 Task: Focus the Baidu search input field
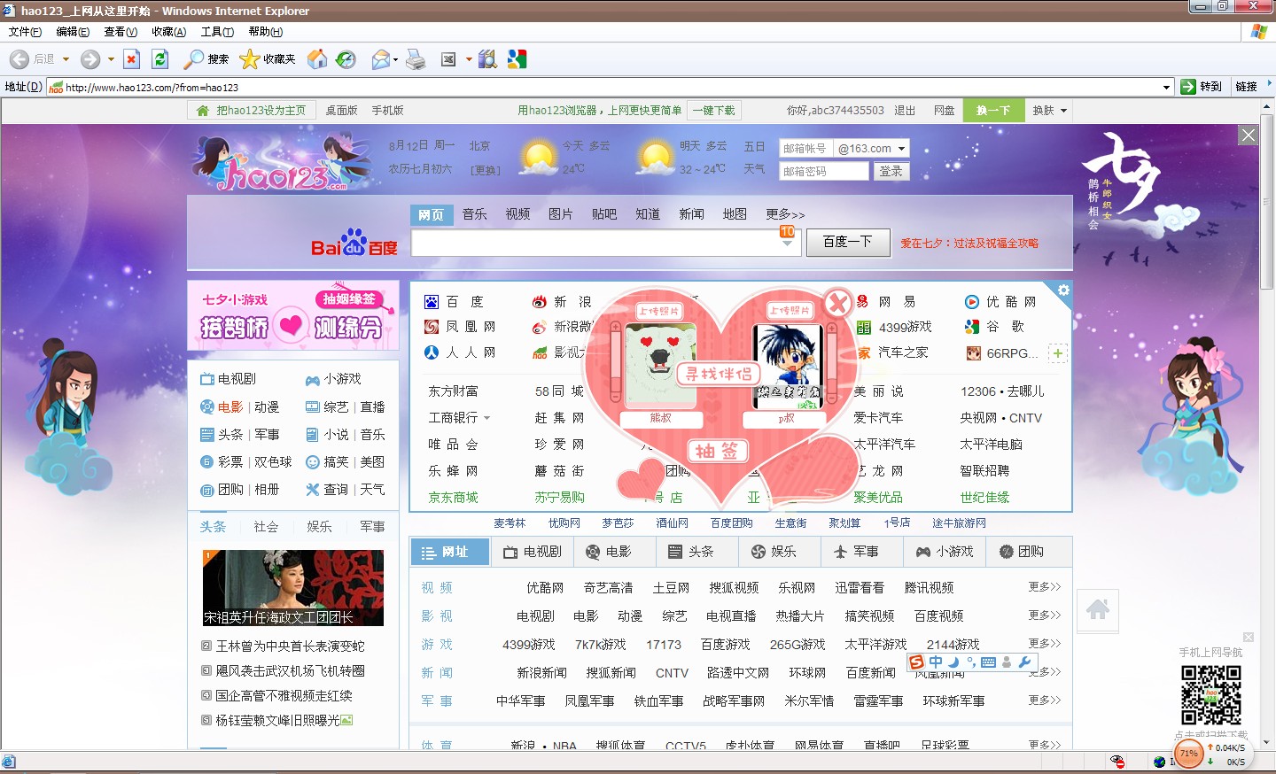pos(606,243)
